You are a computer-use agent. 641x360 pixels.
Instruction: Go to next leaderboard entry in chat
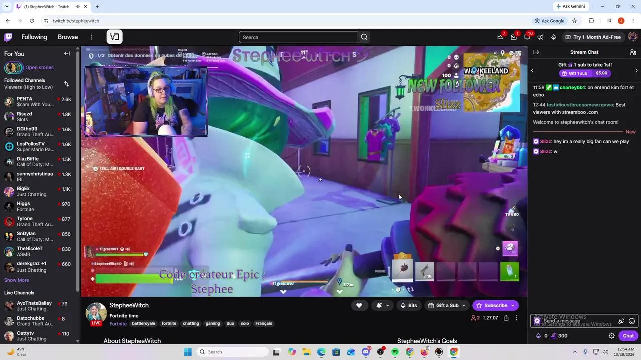(636, 71)
